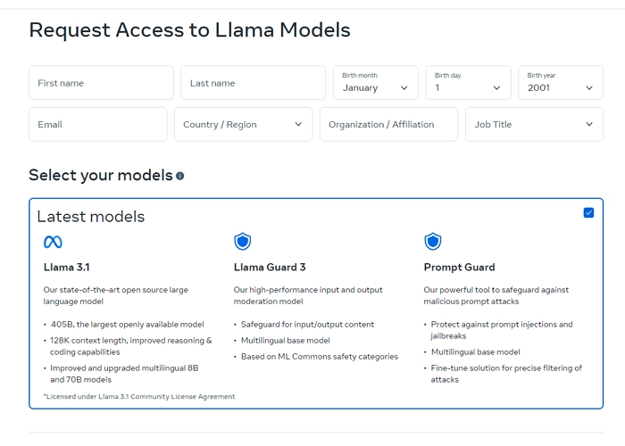The height and width of the screenshot is (446, 625).
Task: Click the Llama 3.1 Community License Agreement note
Action: 139,397
